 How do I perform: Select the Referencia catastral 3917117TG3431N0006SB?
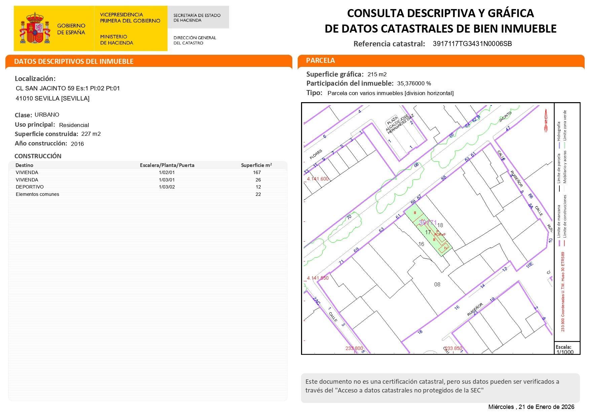point(472,44)
